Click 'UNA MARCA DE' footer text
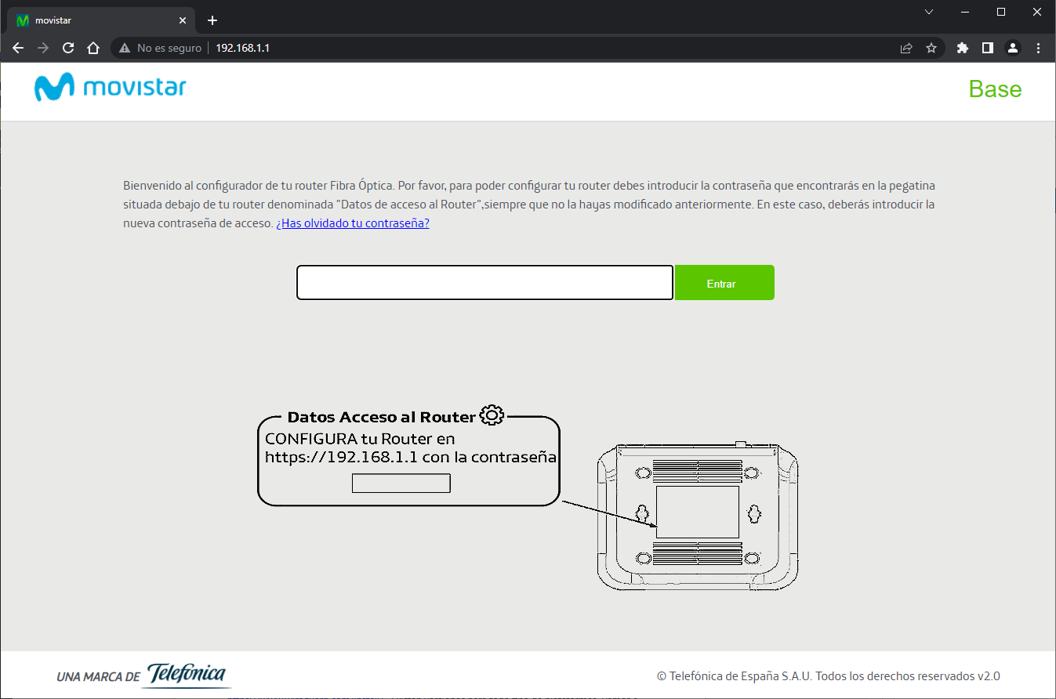The height and width of the screenshot is (699, 1056). (x=99, y=676)
